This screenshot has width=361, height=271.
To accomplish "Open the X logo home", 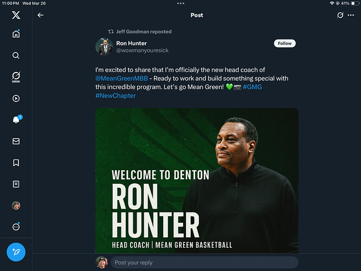I will 16,15.
